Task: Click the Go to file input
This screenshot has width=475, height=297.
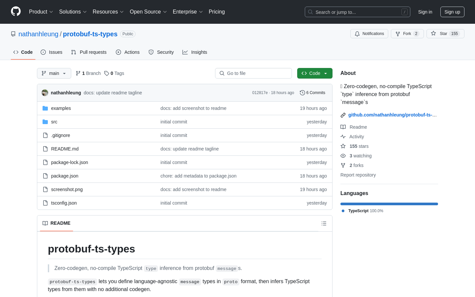Action: coord(253,73)
